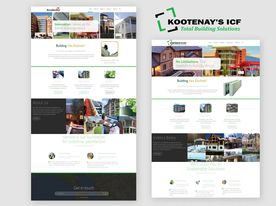
Task: Click discover more under Energy Efficiency on Accelerator page
Action: (x=84, y=92)
